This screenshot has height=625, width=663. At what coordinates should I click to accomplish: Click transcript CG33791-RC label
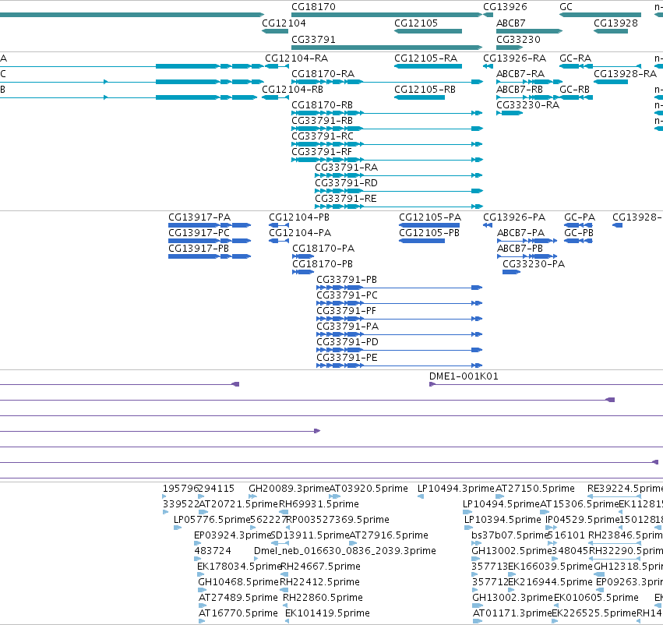click(323, 136)
